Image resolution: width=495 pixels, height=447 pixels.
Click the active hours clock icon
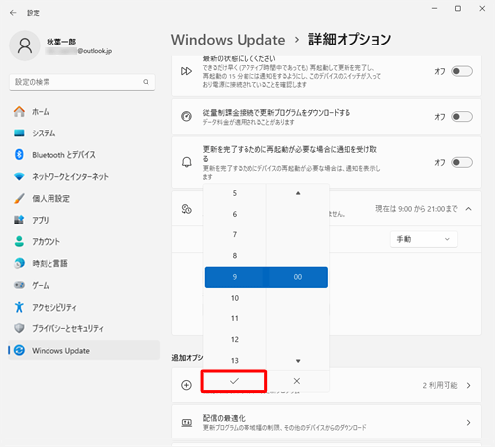pos(186,209)
